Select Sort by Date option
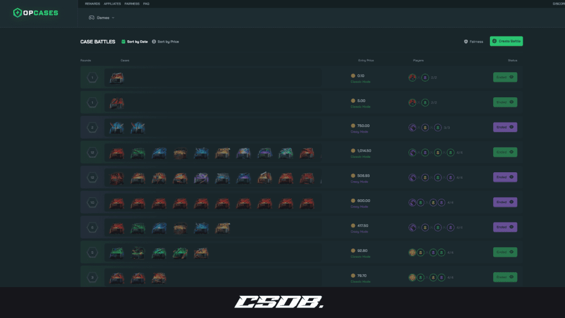This screenshot has height=318, width=565. [135, 41]
